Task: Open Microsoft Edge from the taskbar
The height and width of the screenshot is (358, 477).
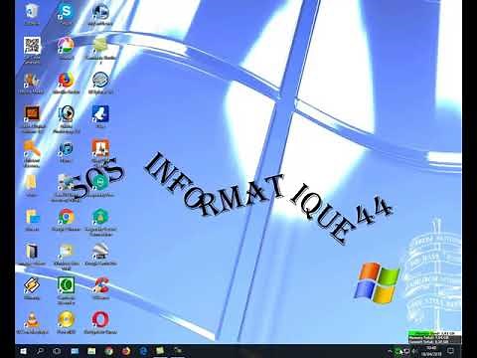Action: point(143,351)
